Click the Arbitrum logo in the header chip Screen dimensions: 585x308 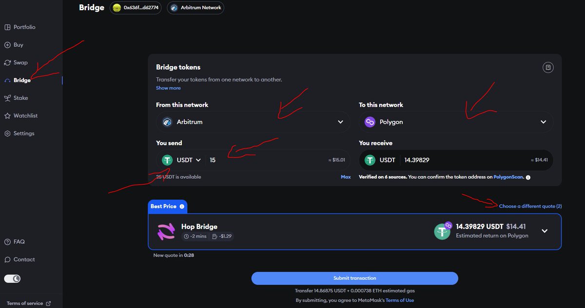tap(174, 7)
